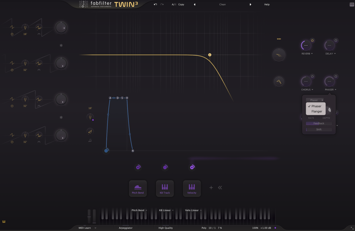Click the KB Track modulation source tile
The height and width of the screenshot is (231, 355).
pos(165,189)
